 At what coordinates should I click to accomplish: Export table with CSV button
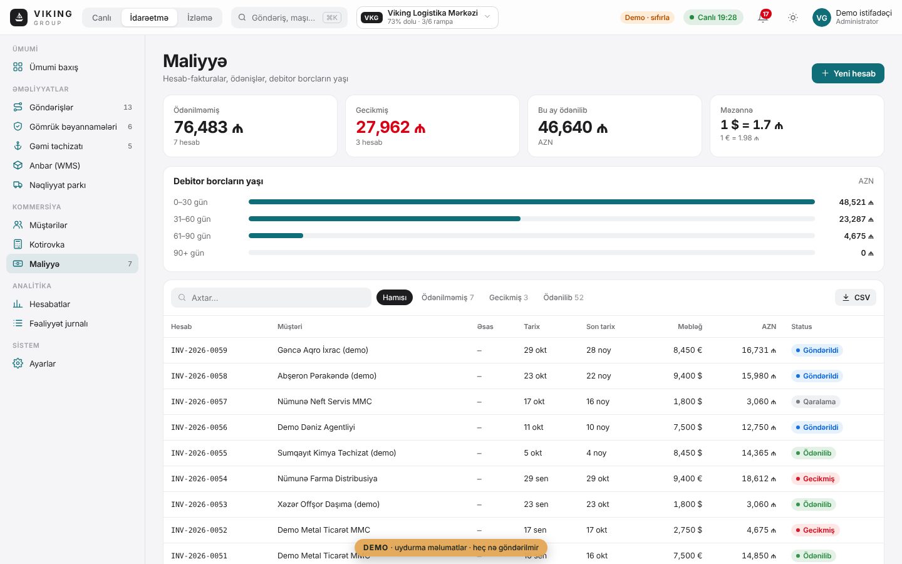click(x=856, y=298)
